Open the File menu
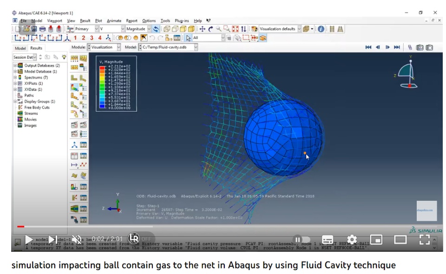This screenshot has width=446, height=274. click(23, 21)
